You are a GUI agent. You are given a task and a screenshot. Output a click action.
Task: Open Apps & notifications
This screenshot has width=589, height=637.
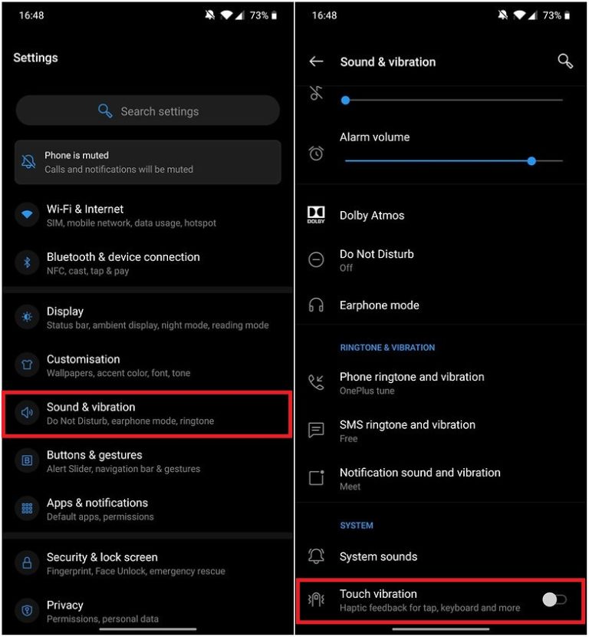[x=147, y=509]
